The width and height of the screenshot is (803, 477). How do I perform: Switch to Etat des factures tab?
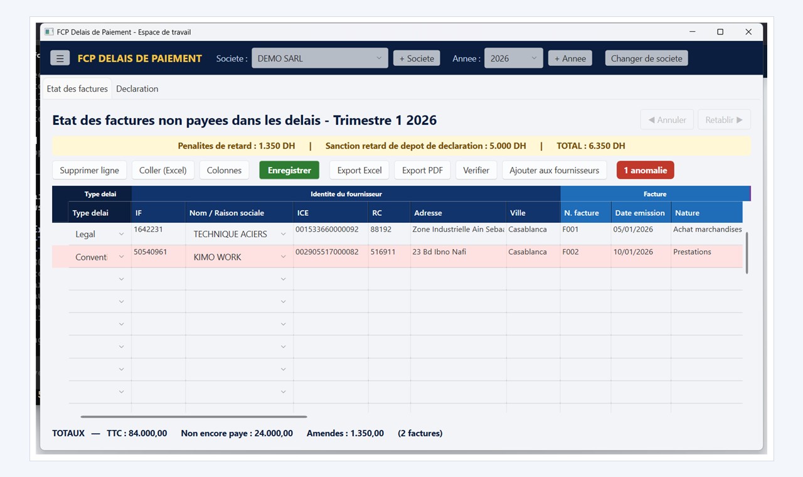77,88
